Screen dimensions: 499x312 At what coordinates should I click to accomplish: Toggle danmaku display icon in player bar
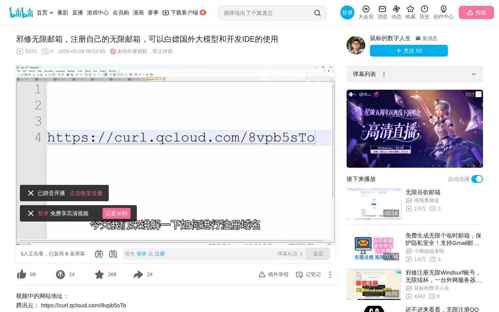click(99, 254)
